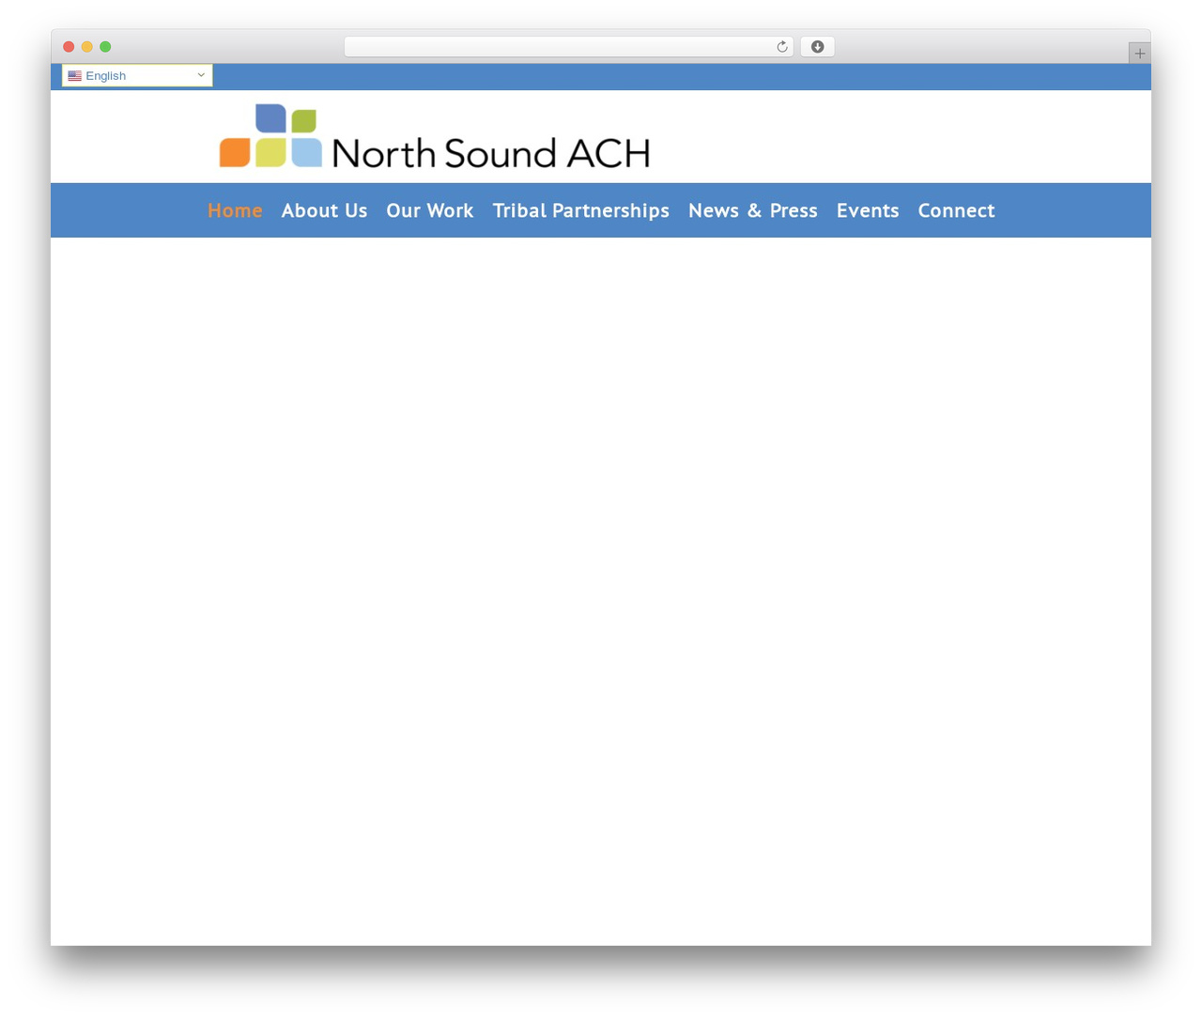1202x1018 pixels.
Task: Go to the Home menu item
Action: coord(235,210)
